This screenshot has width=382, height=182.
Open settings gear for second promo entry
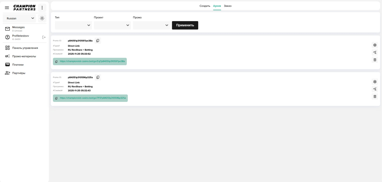[375, 82]
